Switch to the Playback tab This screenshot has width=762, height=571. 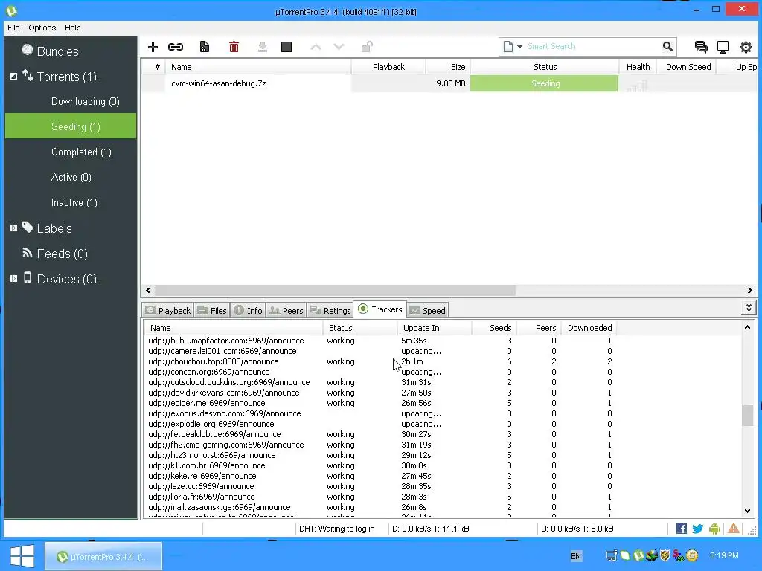point(168,310)
